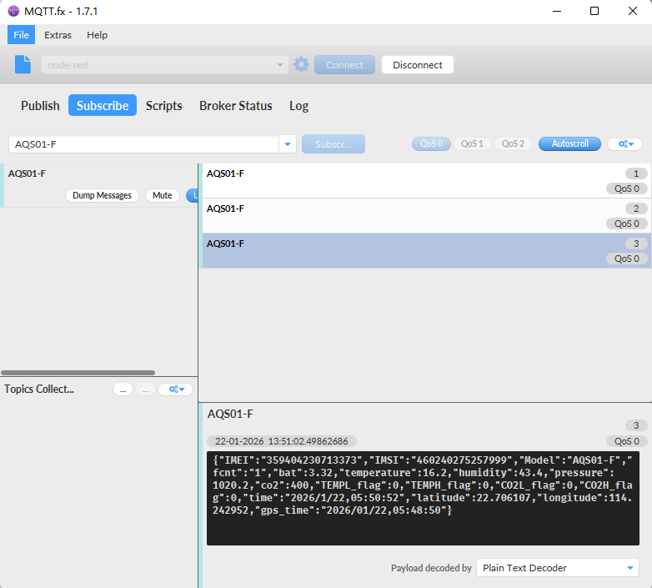Image resolution: width=652 pixels, height=588 pixels.
Task: Click the AQS01-F detail pane heading
Action: point(230,415)
